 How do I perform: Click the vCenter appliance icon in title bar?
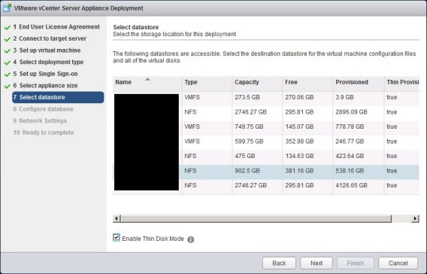7,8
